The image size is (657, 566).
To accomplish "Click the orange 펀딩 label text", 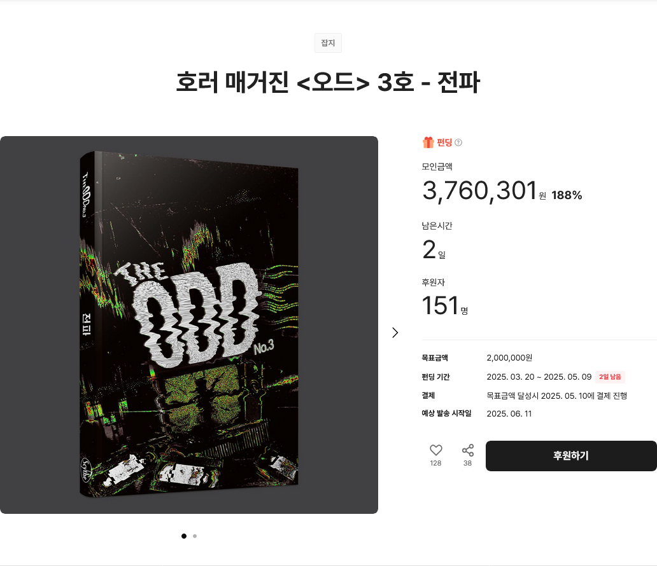I will tap(444, 142).
